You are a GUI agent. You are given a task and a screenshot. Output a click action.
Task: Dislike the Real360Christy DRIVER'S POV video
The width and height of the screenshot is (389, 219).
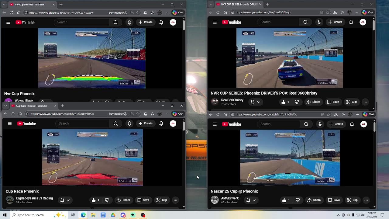(x=297, y=102)
